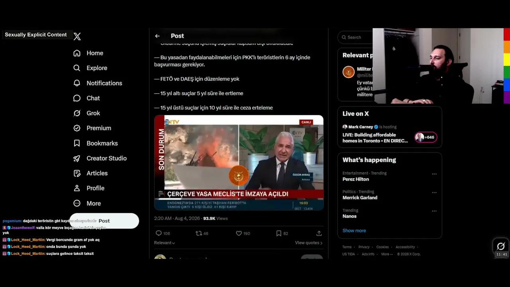
Task: Click the reply icon showing 106
Action: 159,233
